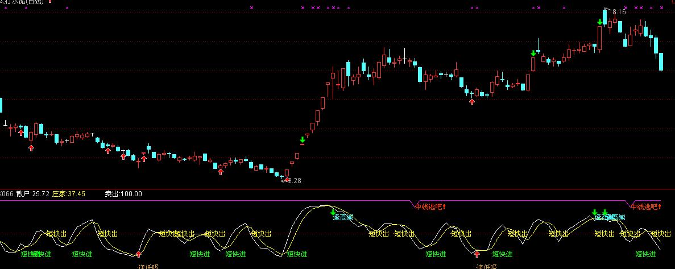Image resolution: width=675 pixels, height=269 pixels.
Task: Click the red up arrow above the second 逢低吸 label
Action: click(x=477, y=254)
